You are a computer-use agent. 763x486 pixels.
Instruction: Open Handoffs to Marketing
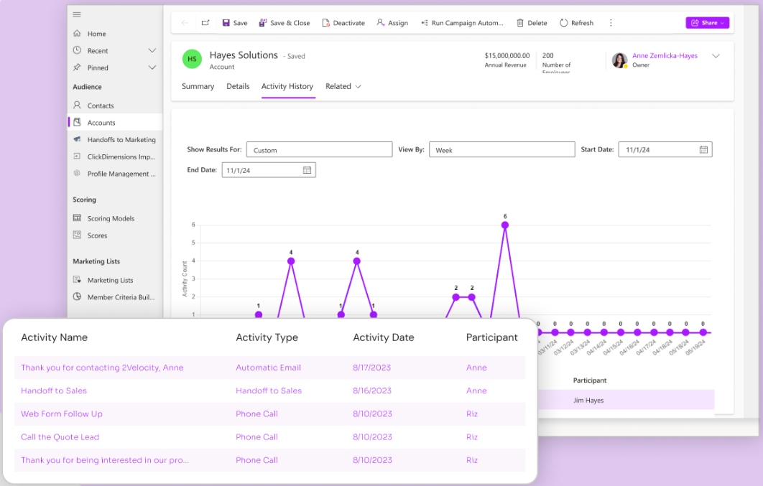(121, 139)
